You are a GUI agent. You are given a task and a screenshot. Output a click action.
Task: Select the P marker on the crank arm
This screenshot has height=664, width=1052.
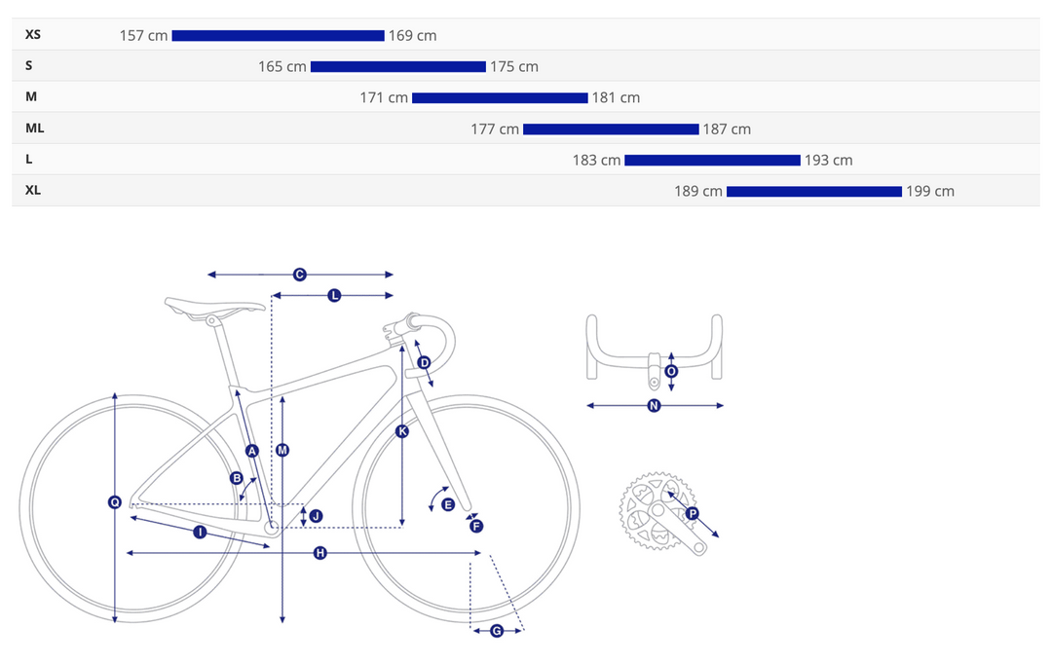(x=692, y=513)
